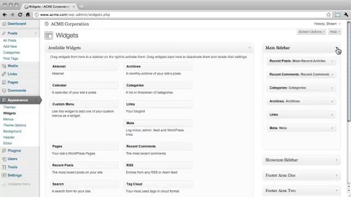The width and height of the screenshot is (351, 197).
Task: Open the Help dropdown tab
Action: (335, 32)
